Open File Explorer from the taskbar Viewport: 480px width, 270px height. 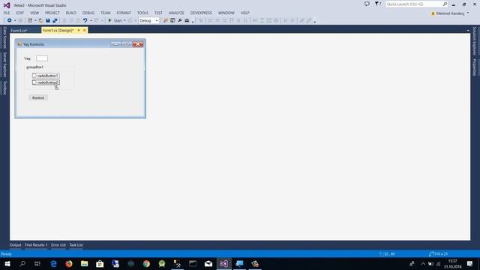tap(85, 263)
